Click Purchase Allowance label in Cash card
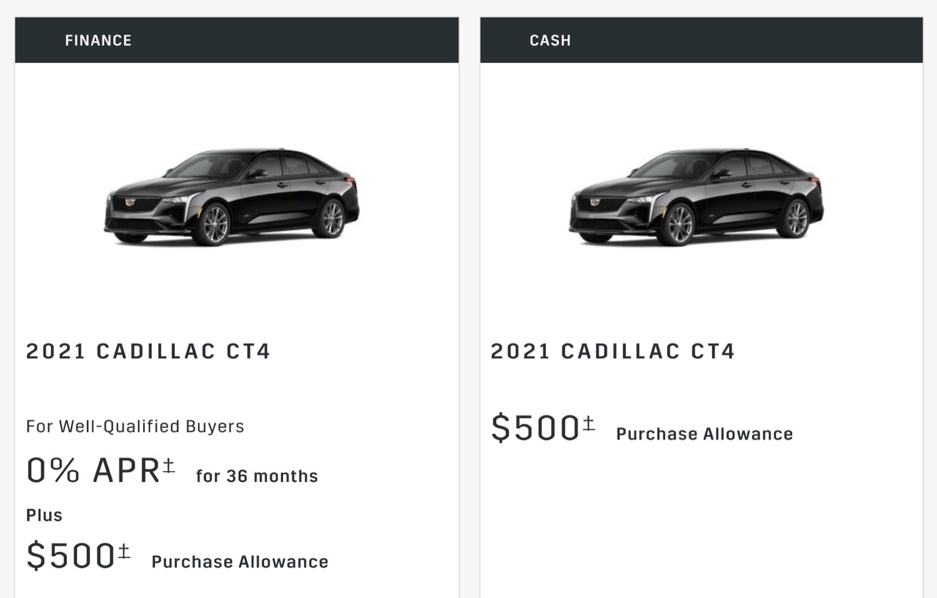Screen dimensions: 937x598 click(705, 434)
